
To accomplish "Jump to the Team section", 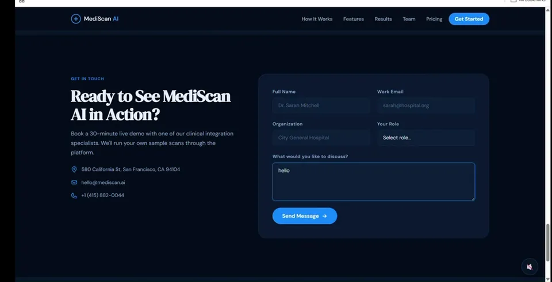I will coord(409,19).
